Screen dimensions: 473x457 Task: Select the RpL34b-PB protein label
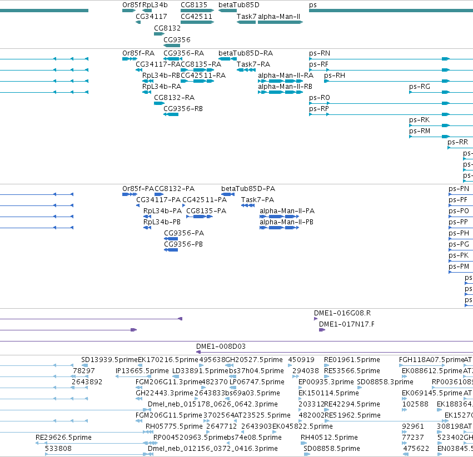click(x=162, y=222)
